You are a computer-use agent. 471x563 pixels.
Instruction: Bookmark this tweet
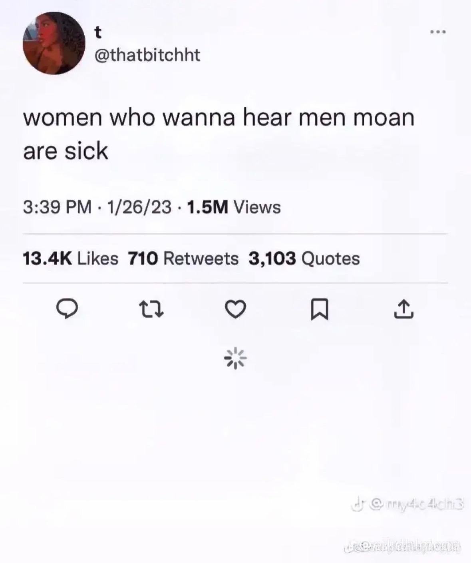click(320, 310)
